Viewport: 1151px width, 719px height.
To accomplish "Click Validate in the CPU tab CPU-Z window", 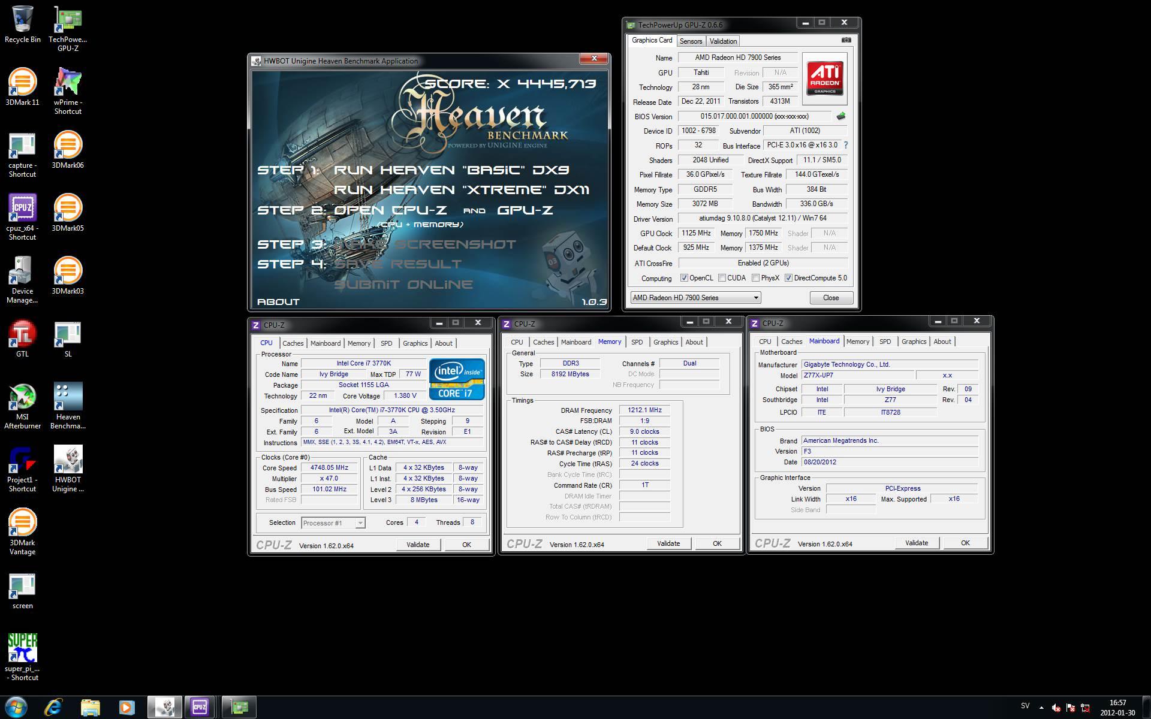I will [418, 545].
